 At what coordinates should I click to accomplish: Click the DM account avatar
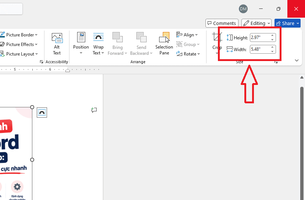243,9
